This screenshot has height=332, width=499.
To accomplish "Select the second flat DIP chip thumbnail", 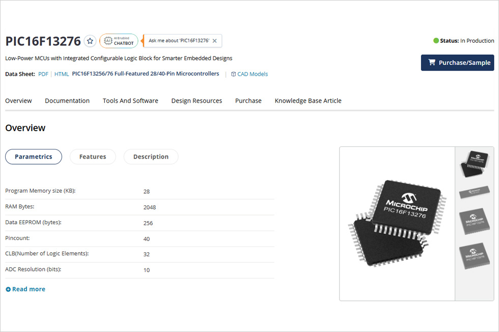I will coord(475,192).
